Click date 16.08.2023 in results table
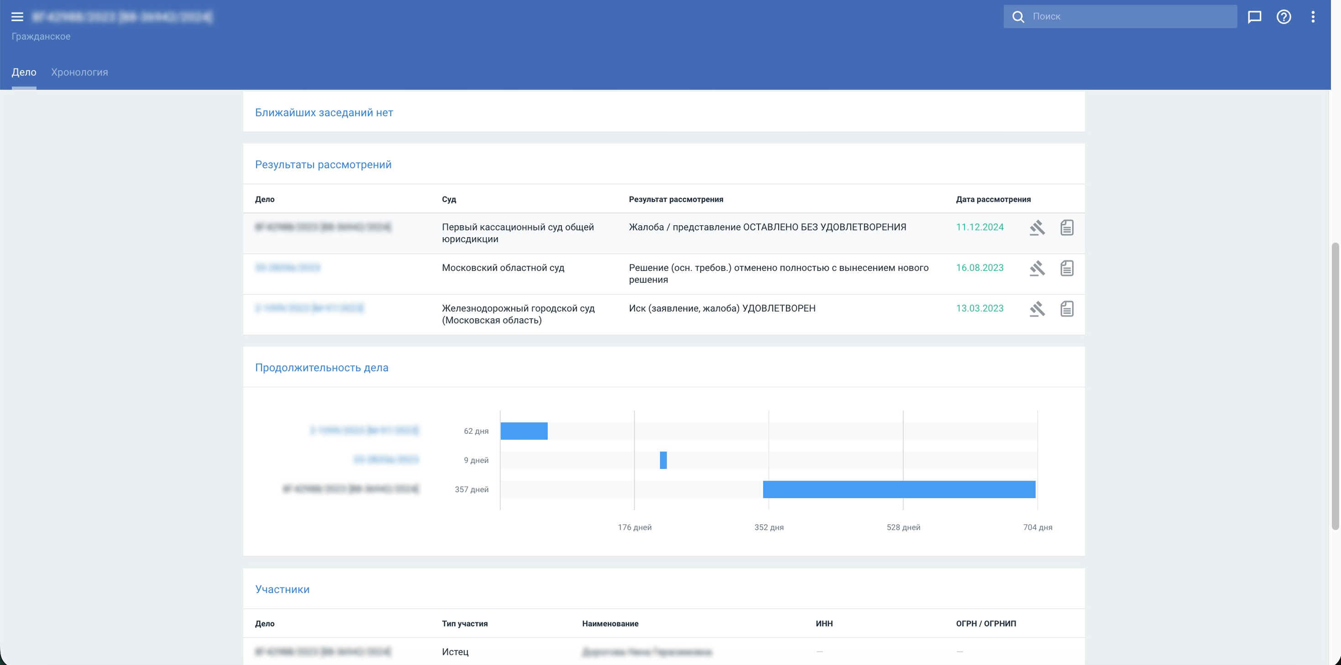This screenshot has height=665, width=1341. coord(979,267)
